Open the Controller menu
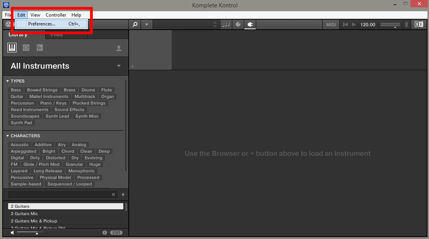The image size is (429, 239). [56, 15]
